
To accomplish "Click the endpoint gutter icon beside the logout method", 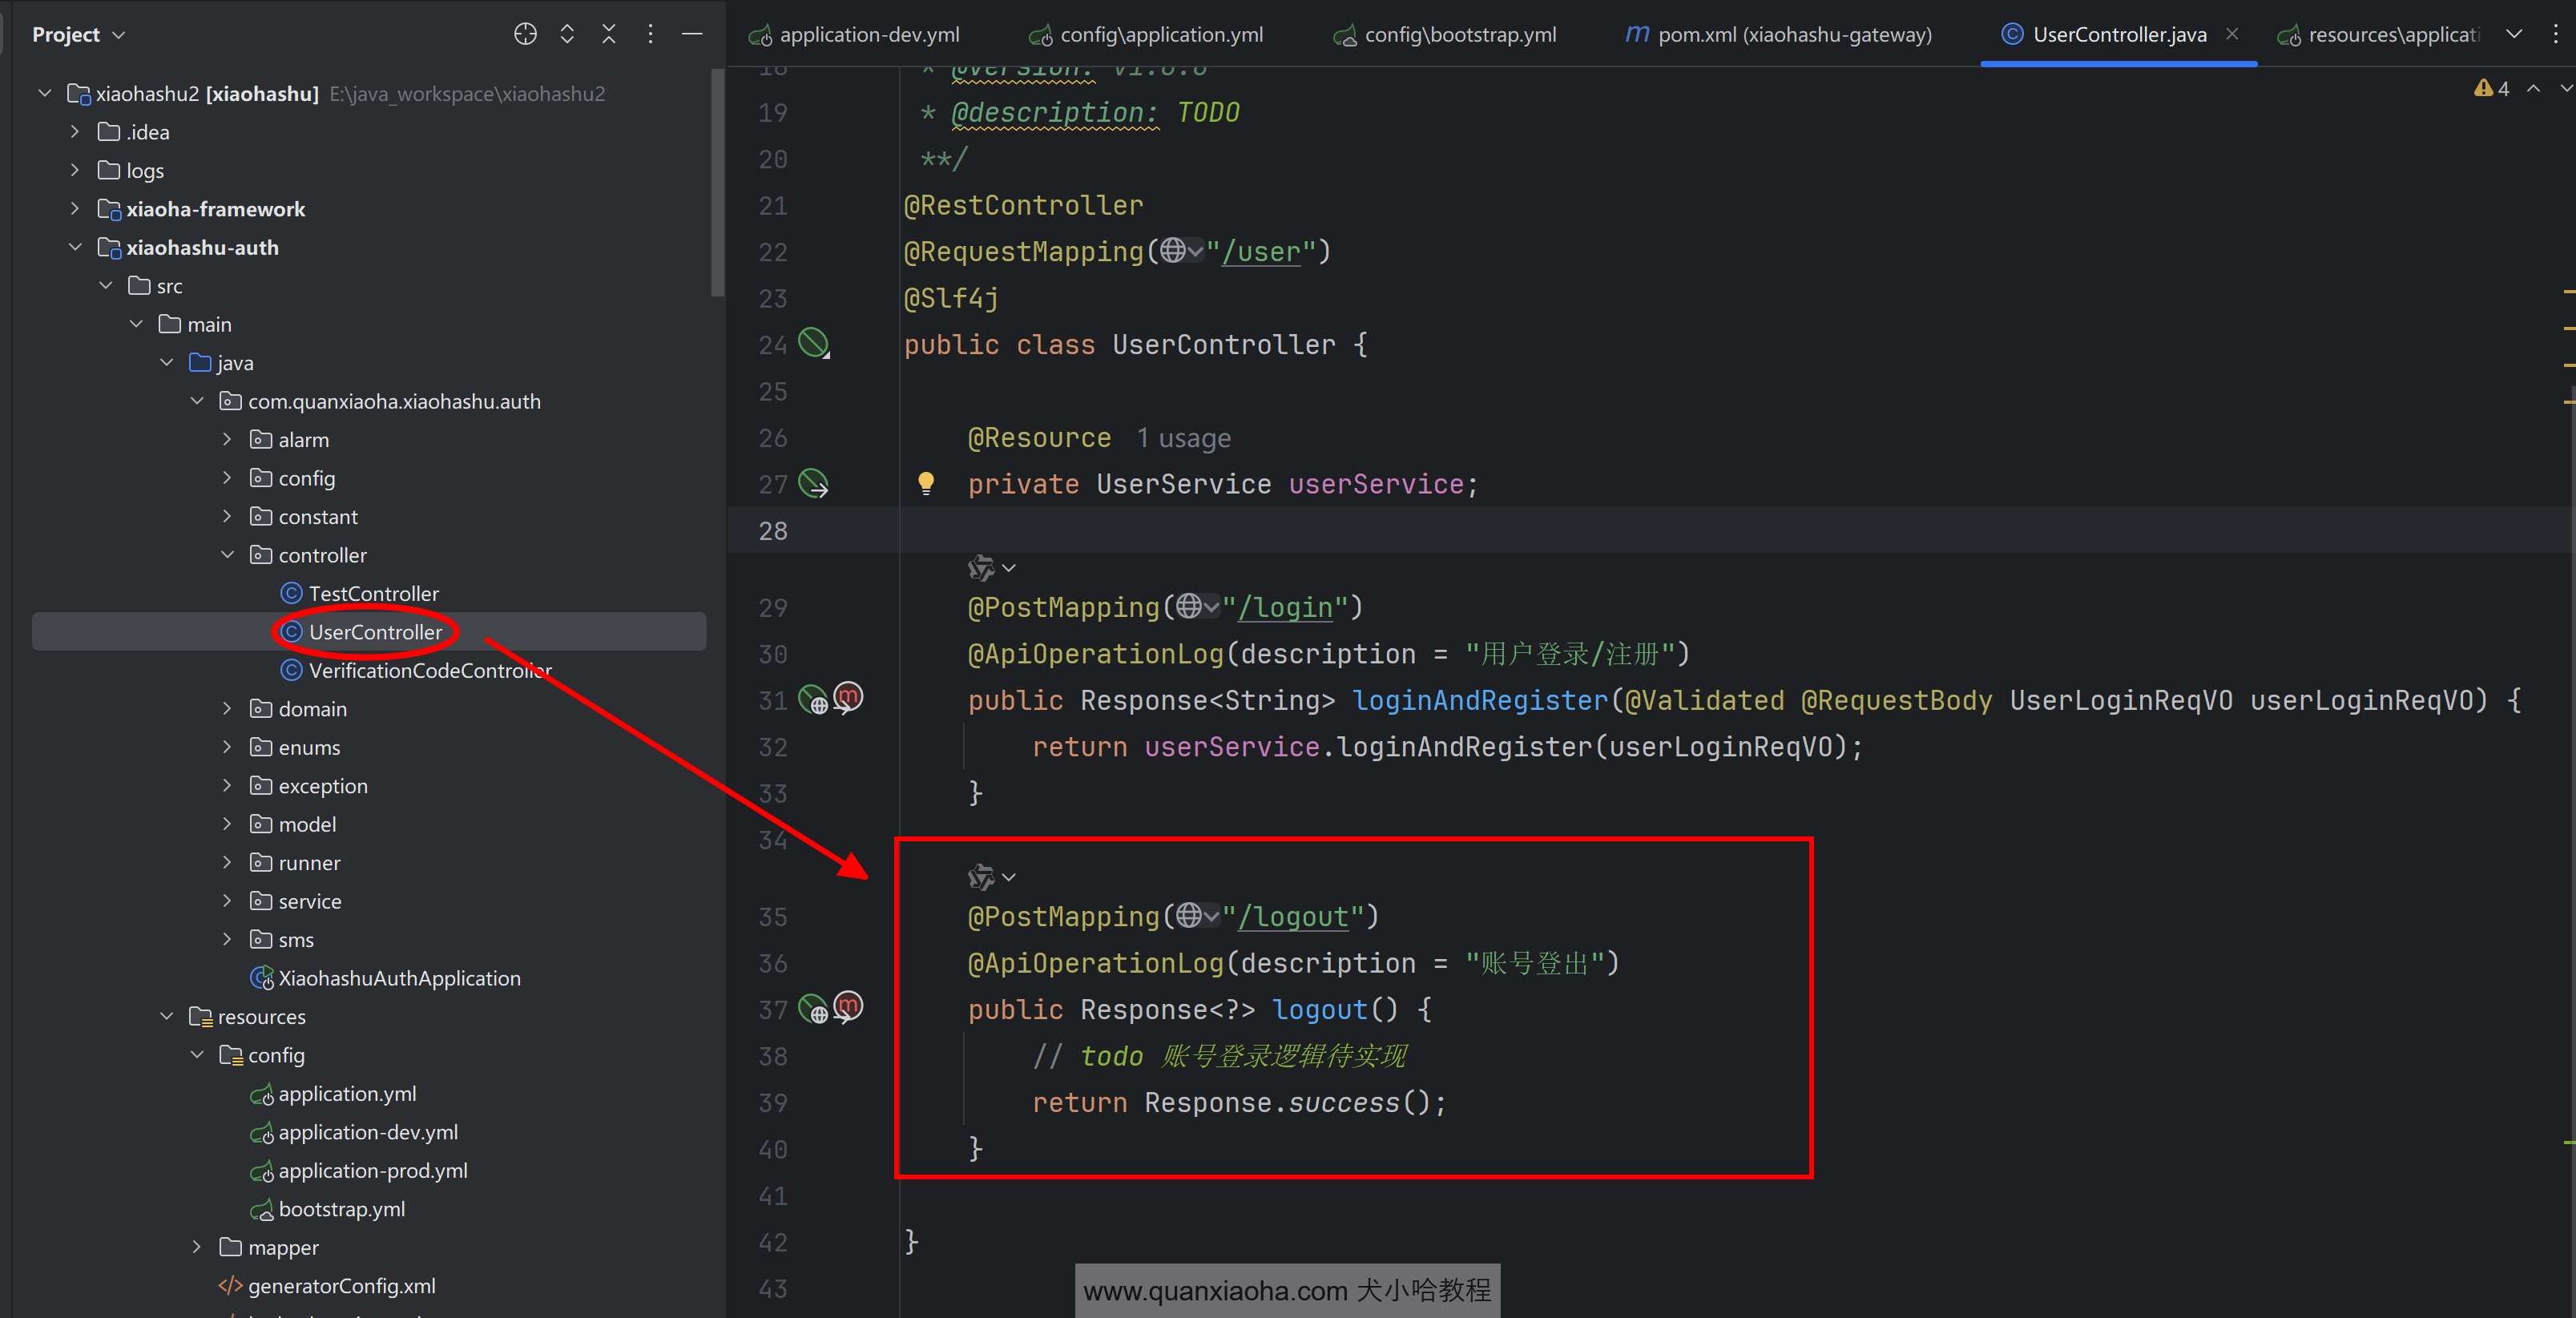I will pos(814,1008).
